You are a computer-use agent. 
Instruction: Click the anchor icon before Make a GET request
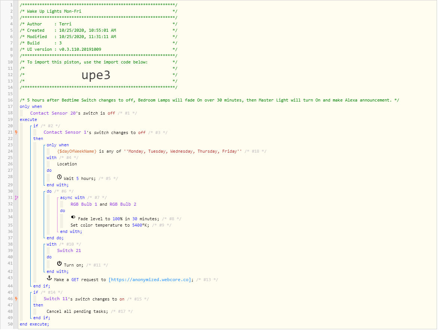tap(49, 278)
